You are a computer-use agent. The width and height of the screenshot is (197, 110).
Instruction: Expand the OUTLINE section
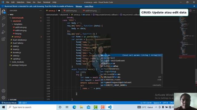click(x=13, y=100)
